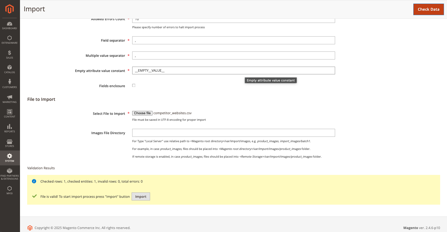Click the Multiple value separator input
The image size is (447, 232).
pos(233,56)
